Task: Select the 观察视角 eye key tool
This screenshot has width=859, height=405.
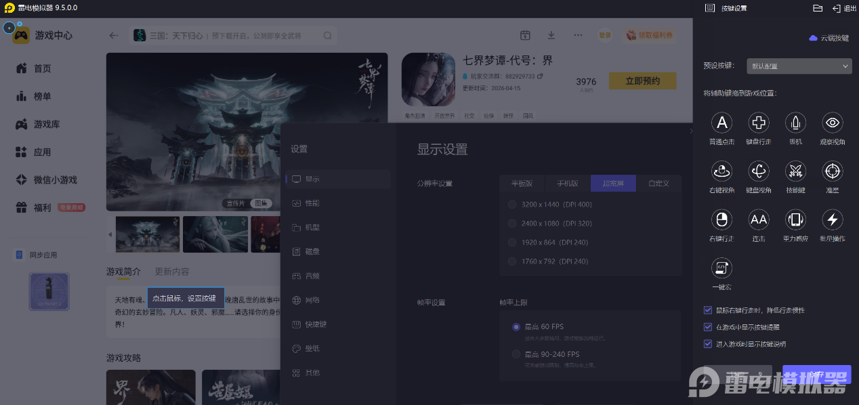Action: pyautogui.click(x=832, y=123)
